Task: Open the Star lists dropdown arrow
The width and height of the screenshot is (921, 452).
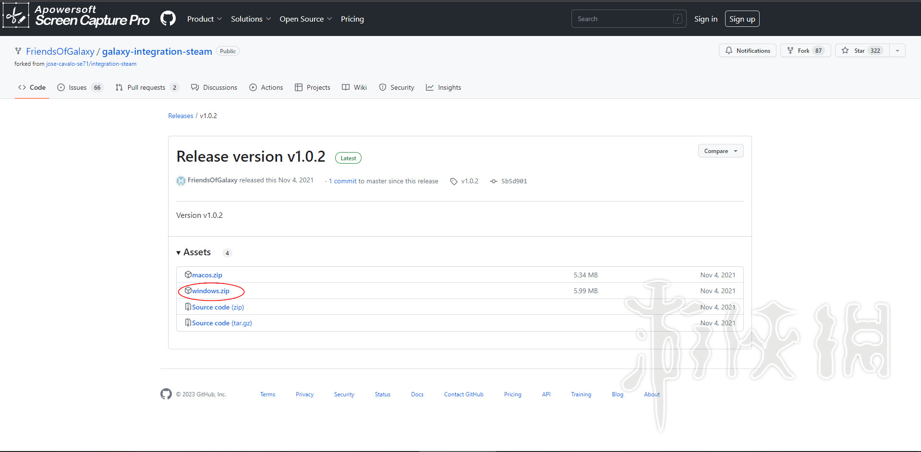Action: pos(897,50)
